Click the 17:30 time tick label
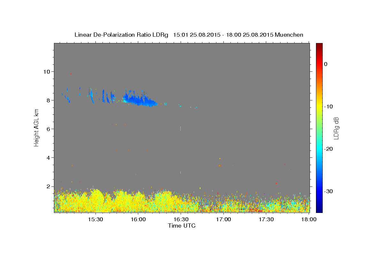This screenshot has width=383, height=255. coord(266,220)
